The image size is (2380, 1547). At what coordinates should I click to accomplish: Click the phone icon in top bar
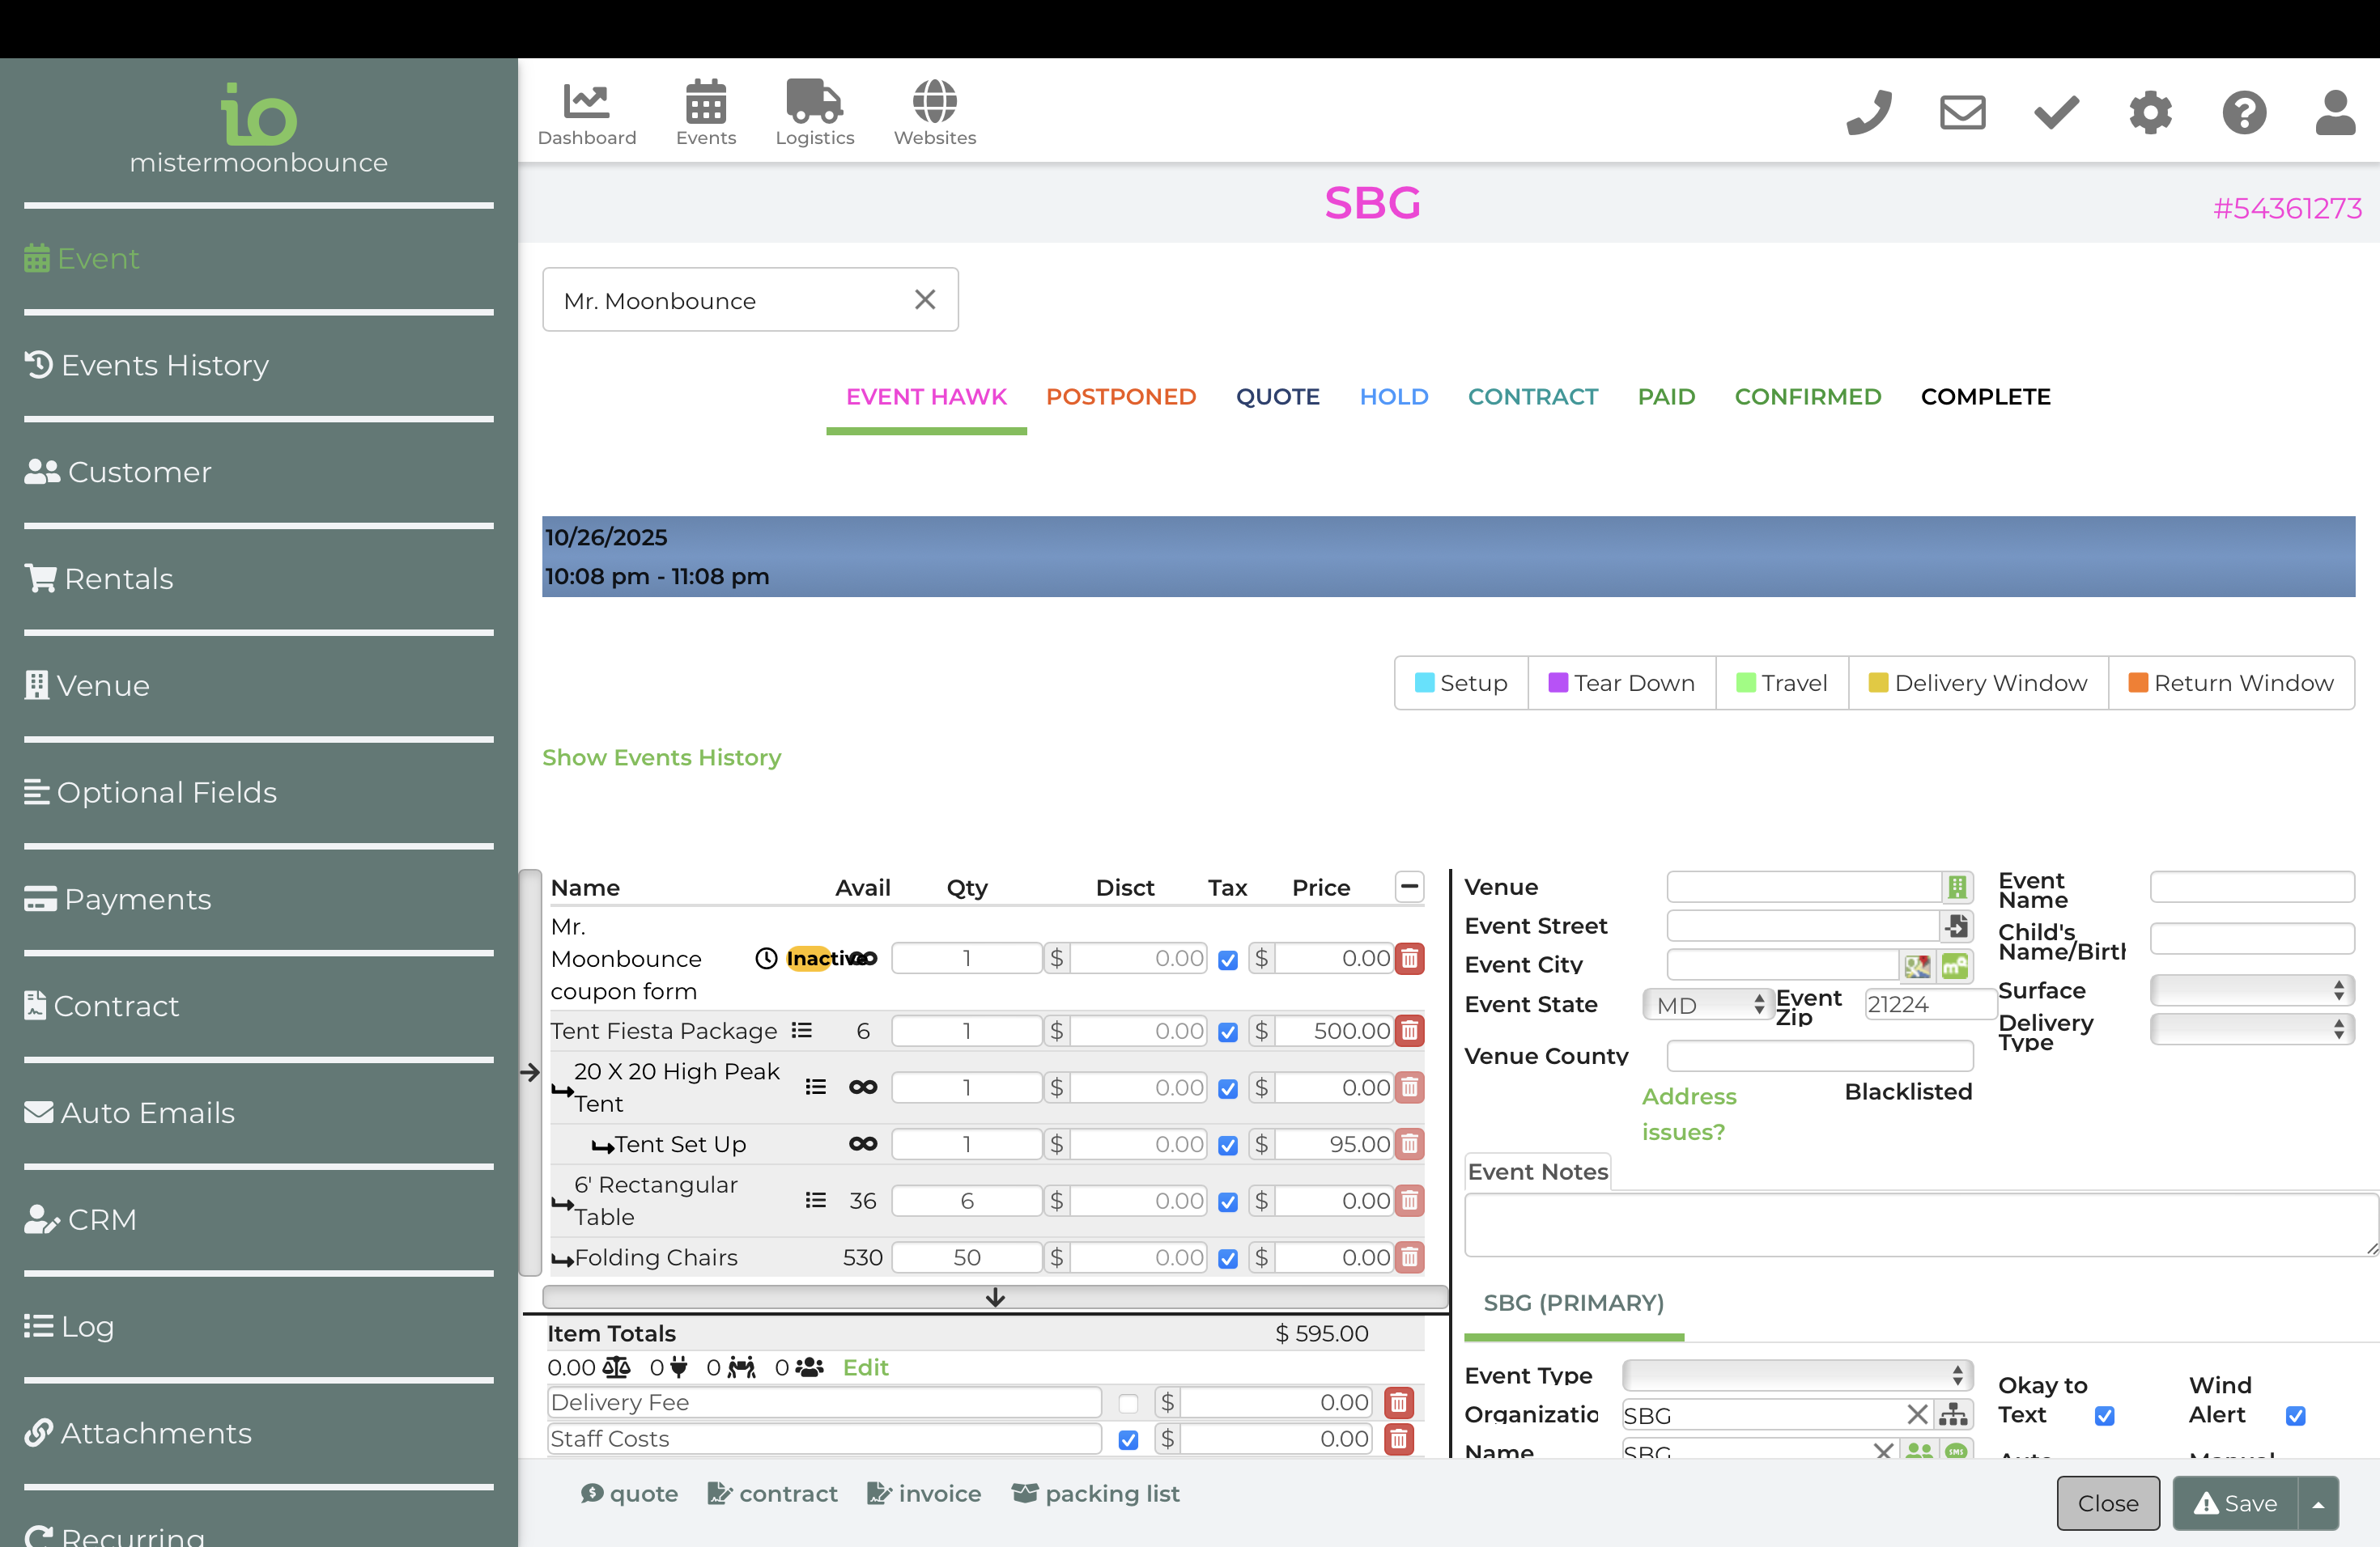(x=1868, y=112)
